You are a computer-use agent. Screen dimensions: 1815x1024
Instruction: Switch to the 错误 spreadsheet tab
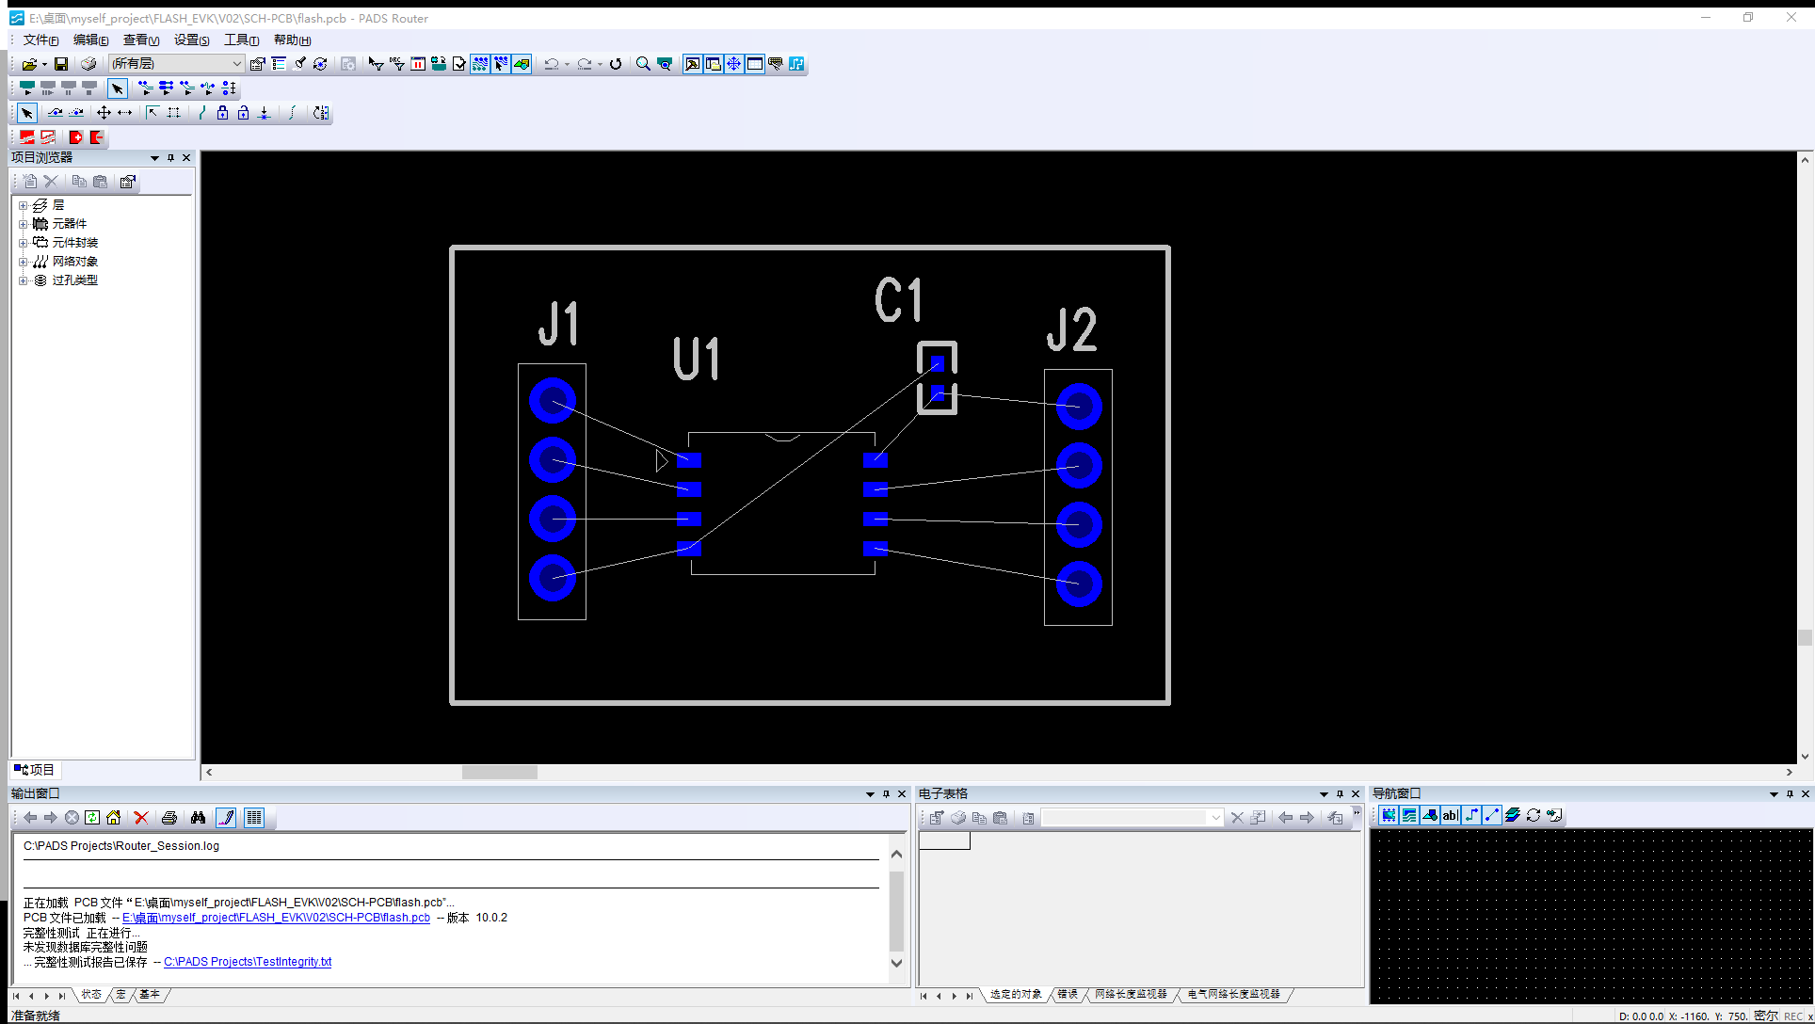[x=1068, y=995]
